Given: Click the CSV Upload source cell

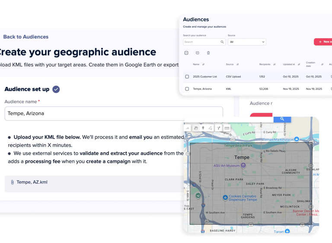Looking at the screenshot, I should [233, 77].
